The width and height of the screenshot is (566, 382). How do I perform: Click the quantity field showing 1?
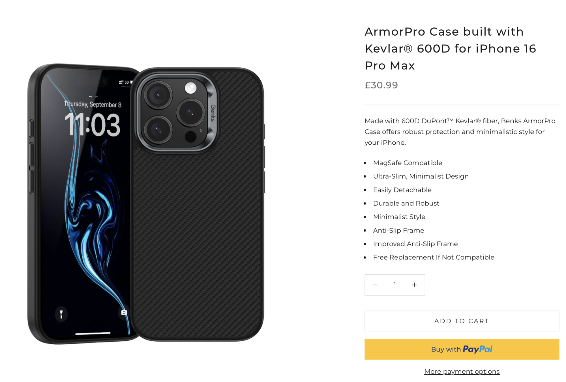(395, 285)
